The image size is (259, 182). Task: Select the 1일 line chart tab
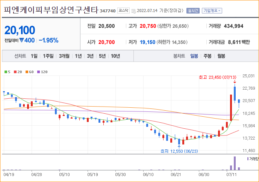34,56
